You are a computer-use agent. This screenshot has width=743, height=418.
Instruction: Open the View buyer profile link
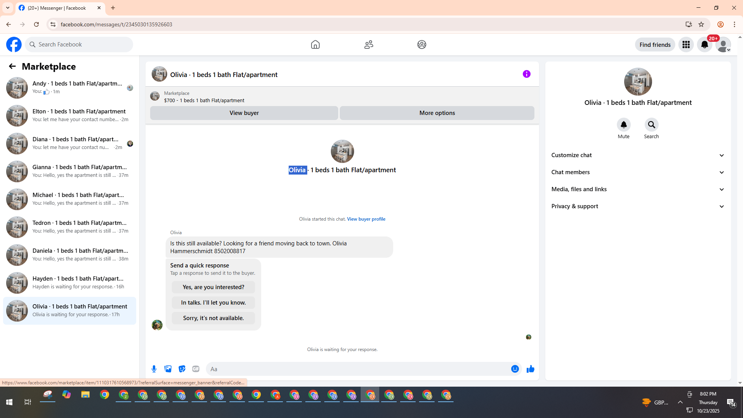coord(366,219)
